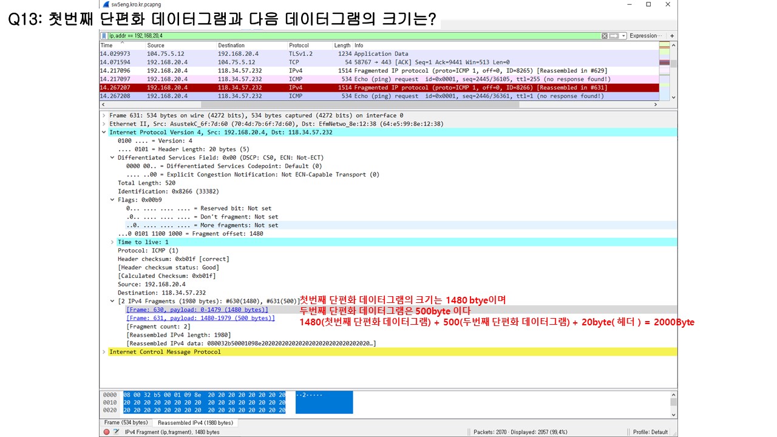This screenshot has width=777, height=437.
Task: Select the Fragment offset: 1480 line
Action: pos(191,234)
